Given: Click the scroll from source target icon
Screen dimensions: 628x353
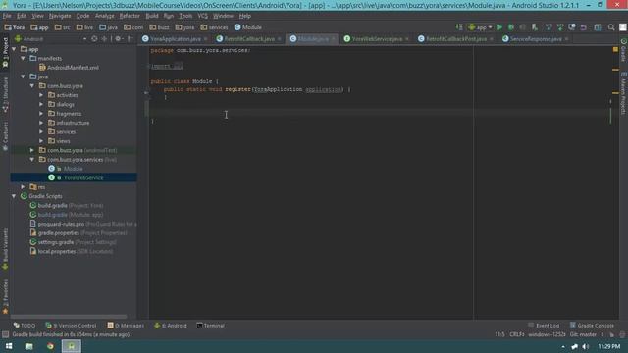Looking at the screenshot, I should click(x=94, y=39).
